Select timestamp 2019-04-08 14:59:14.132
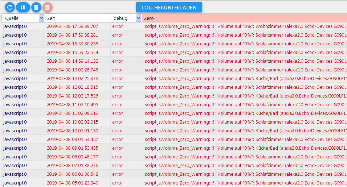 click(x=72, y=61)
